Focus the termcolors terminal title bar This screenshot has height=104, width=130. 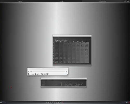[x=72, y=36]
